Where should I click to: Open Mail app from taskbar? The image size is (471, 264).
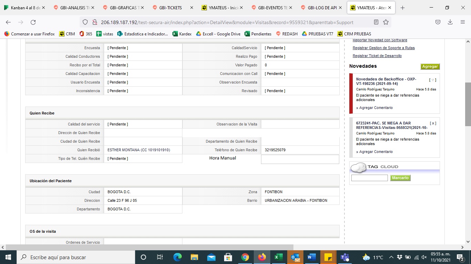coord(211,257)
